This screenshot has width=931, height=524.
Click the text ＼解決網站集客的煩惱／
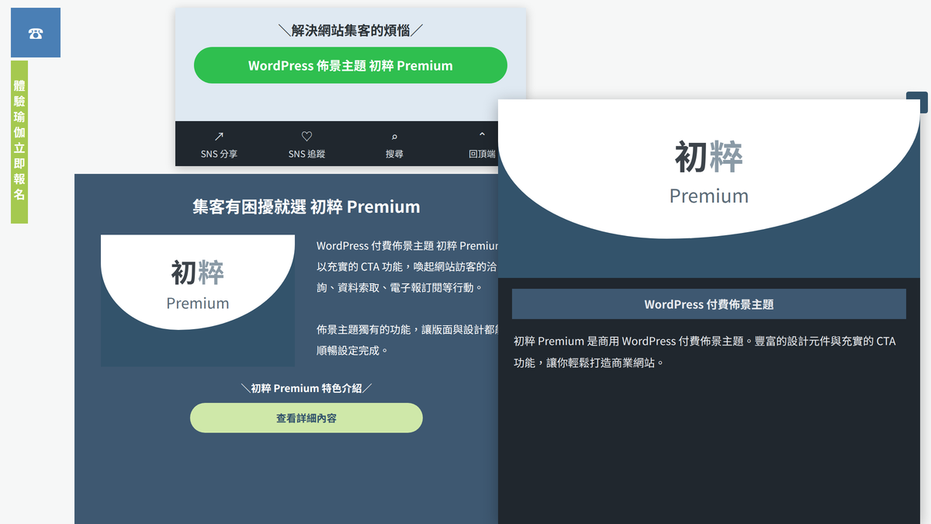[351, 31]
